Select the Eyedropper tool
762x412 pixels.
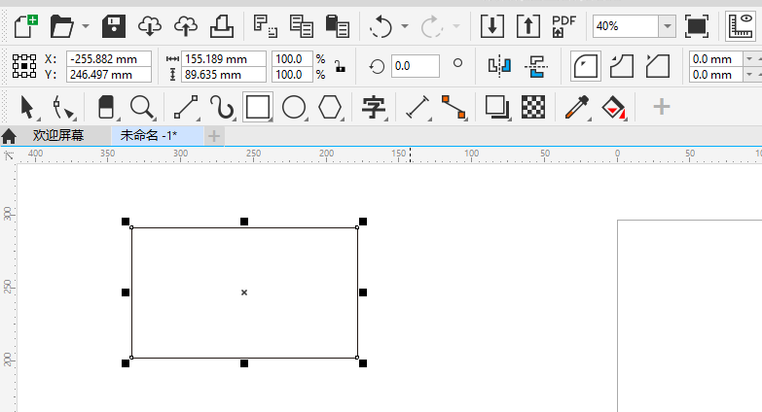[576, 106]
